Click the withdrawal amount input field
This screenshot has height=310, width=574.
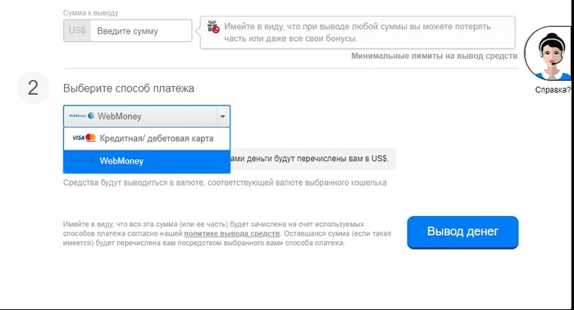pyautogui.click(x=141, y=30)
